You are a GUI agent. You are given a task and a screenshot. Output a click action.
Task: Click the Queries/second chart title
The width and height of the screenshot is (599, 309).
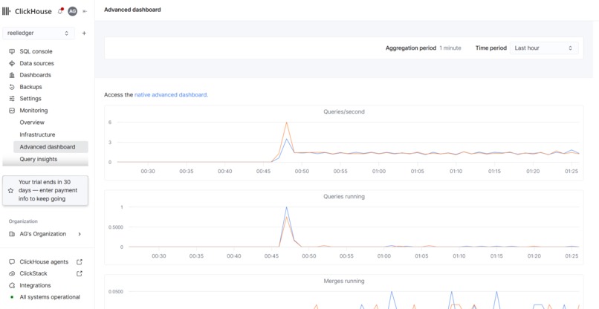pyautogui.click(x=344, y=112)
